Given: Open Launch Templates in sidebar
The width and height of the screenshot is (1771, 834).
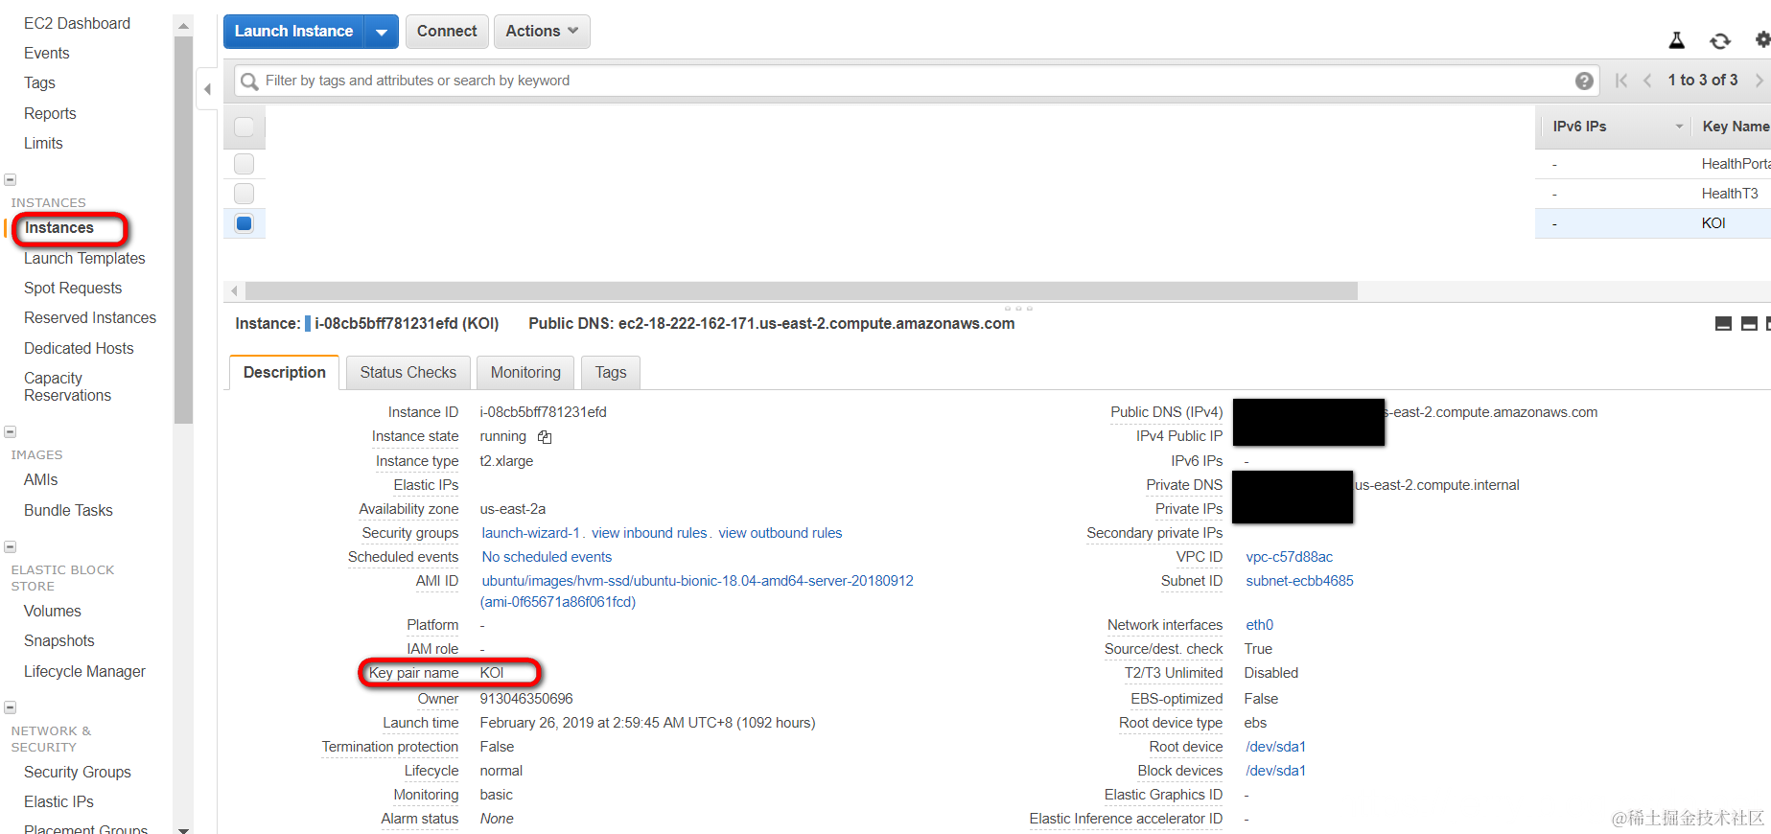Looking at the screenshot, I should 84,258.
